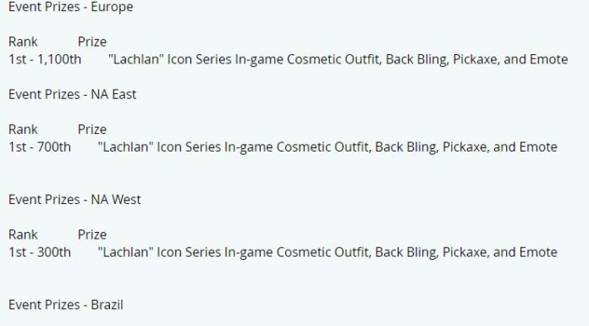
Task: Click the "Event Prizes - NA West" heading
Action: click(74, 200)
